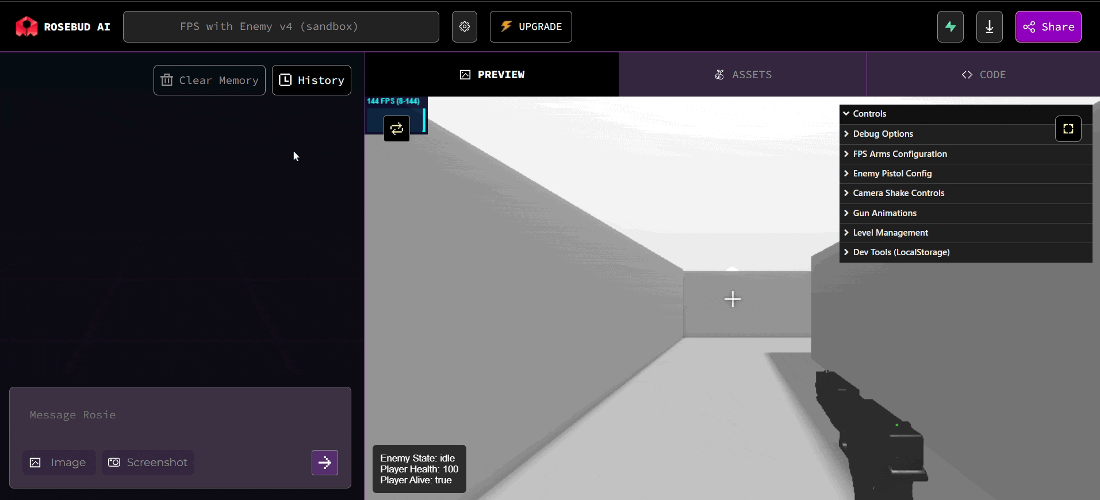Open the settings gear next to project title
The width and height of the screenshot is (1100, 500).
(x=465, y=26)
